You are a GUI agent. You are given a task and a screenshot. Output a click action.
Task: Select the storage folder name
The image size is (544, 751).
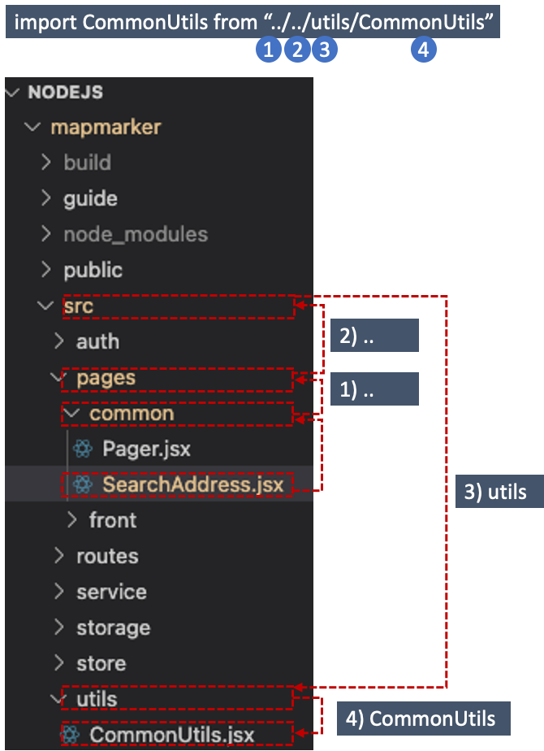click(x=114, y=628)
